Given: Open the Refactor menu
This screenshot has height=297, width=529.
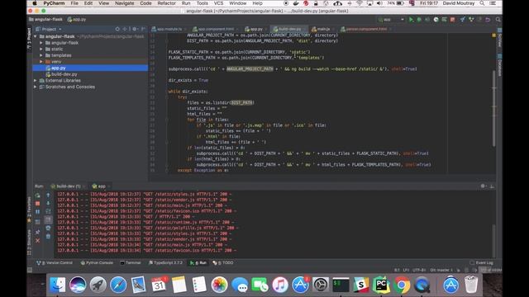Looking at the screenshot, I should [167, 3].
